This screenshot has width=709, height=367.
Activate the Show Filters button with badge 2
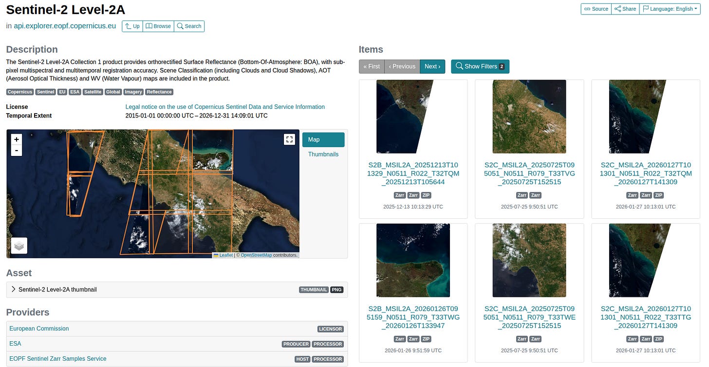pyautogui.click(x=480, y=66)
